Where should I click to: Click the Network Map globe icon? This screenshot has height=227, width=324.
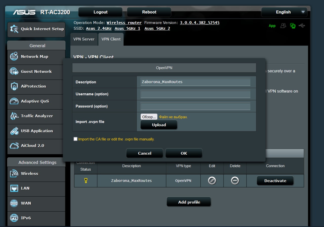tap(14, 56)
